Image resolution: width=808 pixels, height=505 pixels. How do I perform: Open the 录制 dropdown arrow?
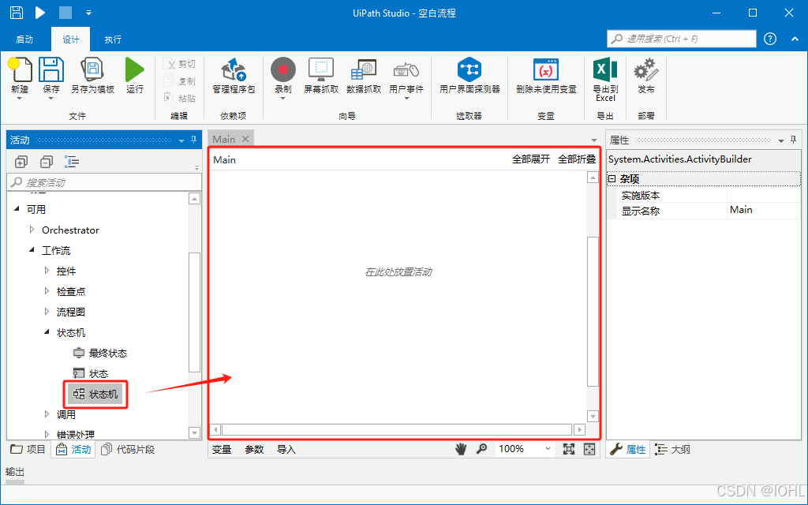point(283,99)
